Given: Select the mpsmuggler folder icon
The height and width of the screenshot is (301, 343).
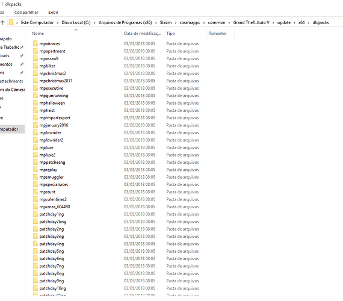Looking at the screenshot, I should (36, 177).
